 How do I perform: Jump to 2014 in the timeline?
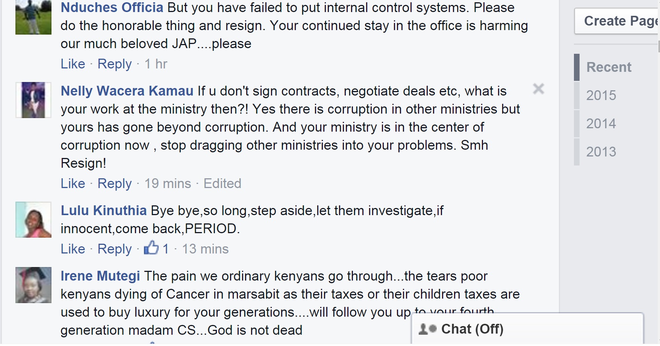tap(601, 124)
